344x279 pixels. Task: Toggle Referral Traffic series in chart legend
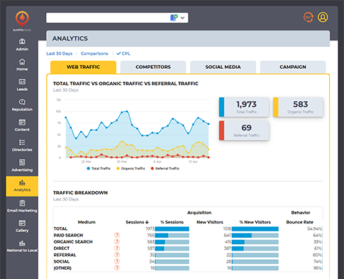coord(165,168)
